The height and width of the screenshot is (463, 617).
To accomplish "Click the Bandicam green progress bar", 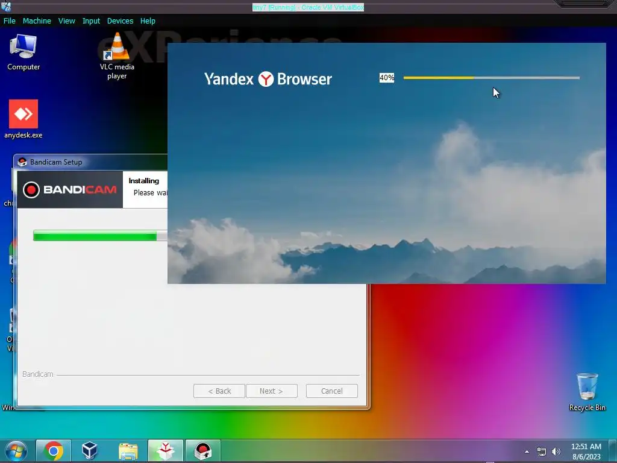I will (x=101, y=236).
